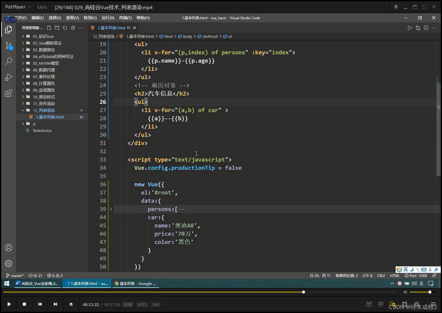Click the HTML language mode in status bar
Screen dimensions: 442x313
(x=395, y=275)
